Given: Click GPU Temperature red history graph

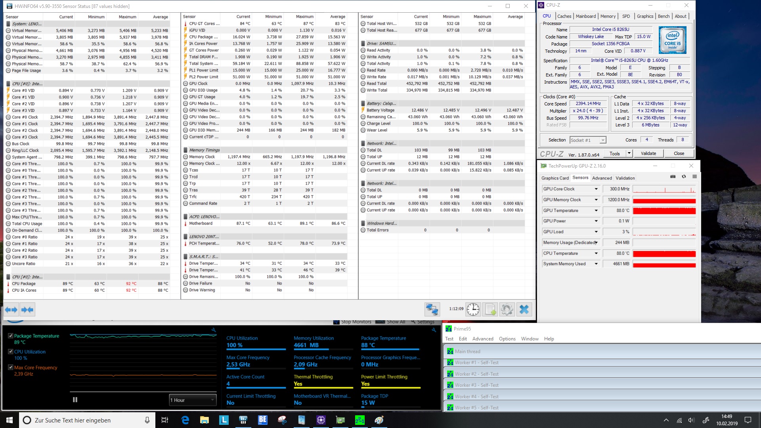Looking at the screenshot, I should (664, 211).
